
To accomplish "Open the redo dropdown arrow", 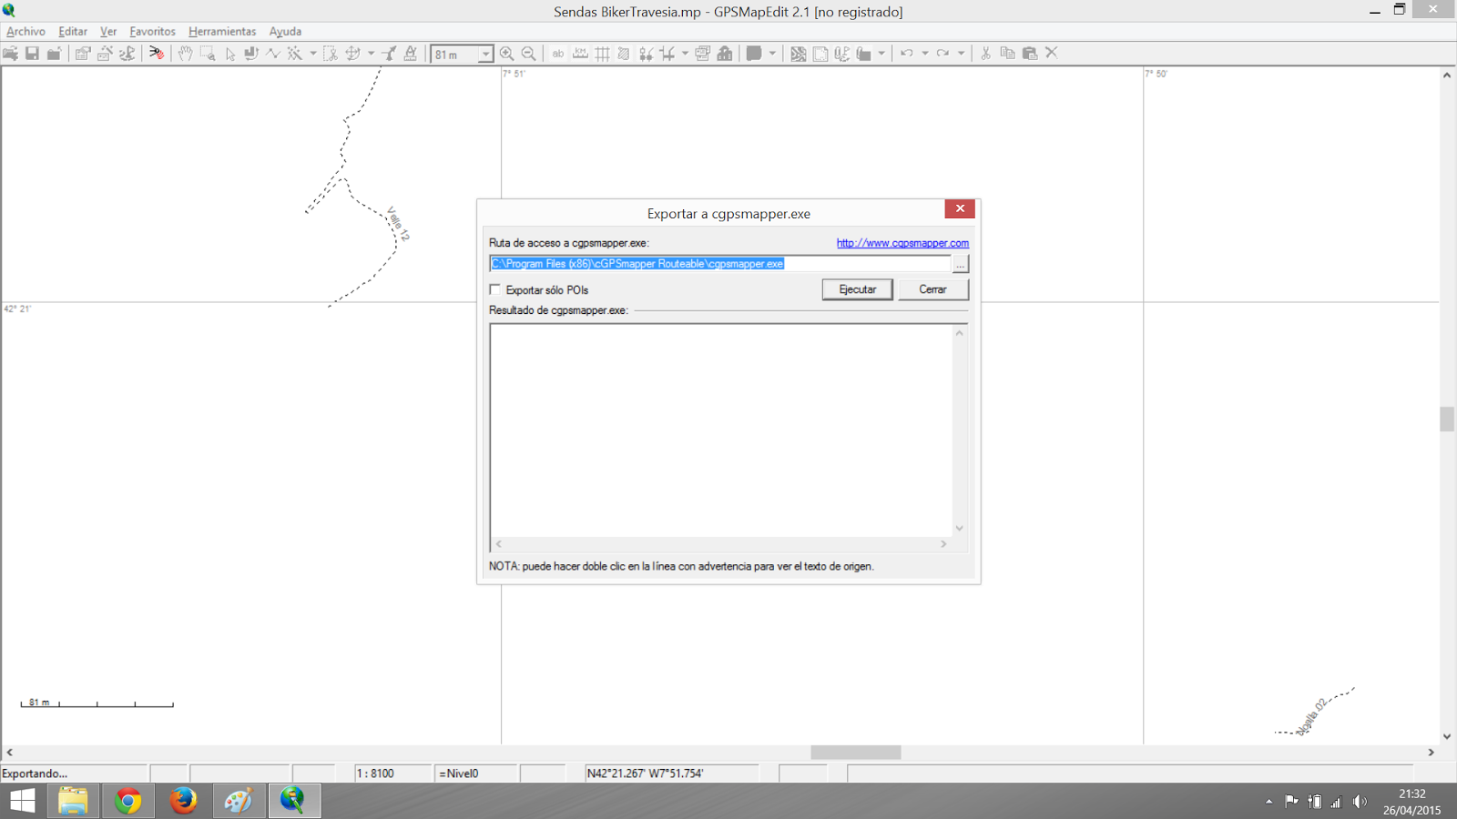I will point(962,53).
